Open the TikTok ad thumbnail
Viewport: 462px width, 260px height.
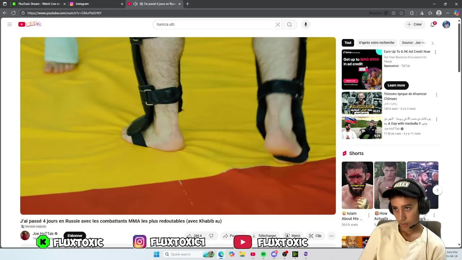point(362,69)
